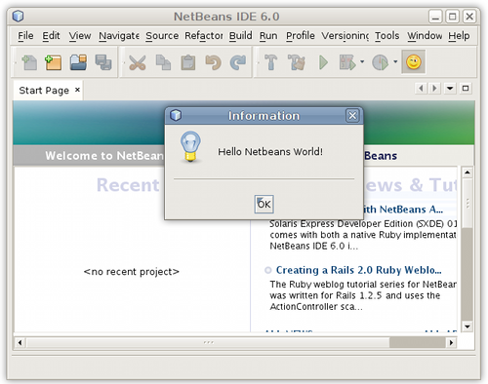
Task: Open the Creating a Rails 2.0 Ruby Weblog link
Action: coord(358,270)
